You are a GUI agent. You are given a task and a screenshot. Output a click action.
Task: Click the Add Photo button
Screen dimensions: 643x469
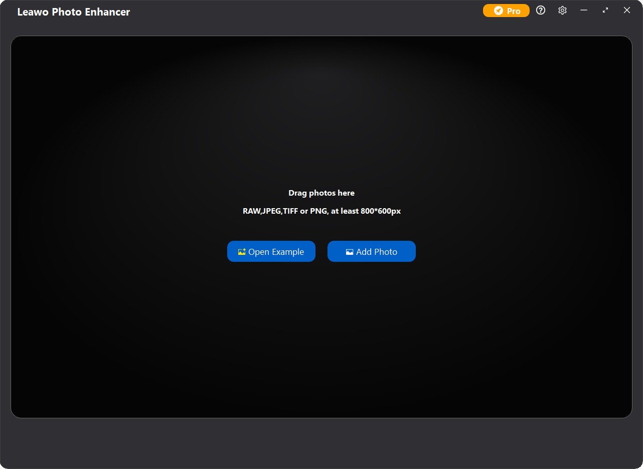point(372,251)
